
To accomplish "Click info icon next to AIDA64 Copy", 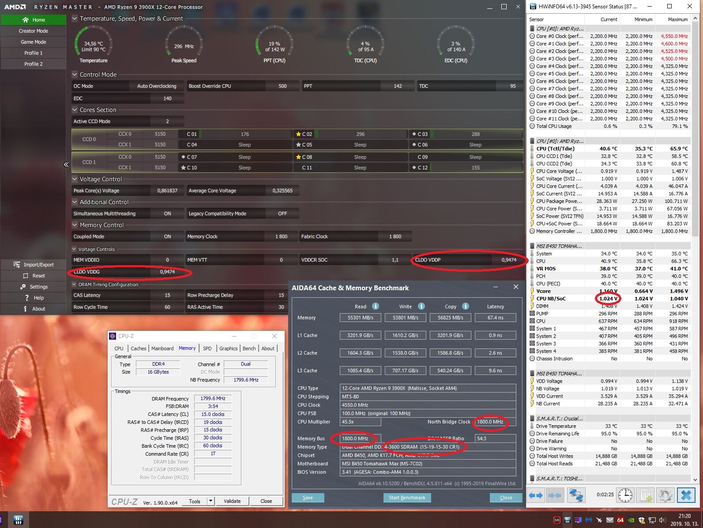I will pyautogui.click(x=466, y=306).
